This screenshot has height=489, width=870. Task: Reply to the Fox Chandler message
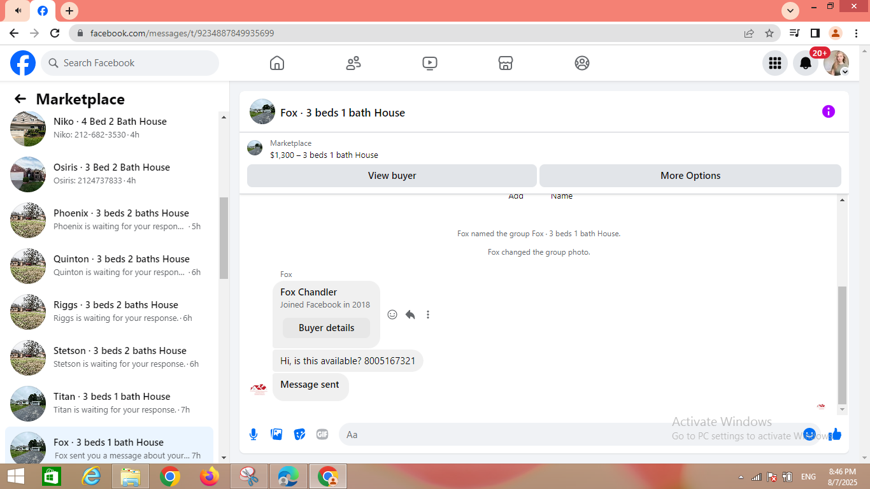[x=410, y=315]
